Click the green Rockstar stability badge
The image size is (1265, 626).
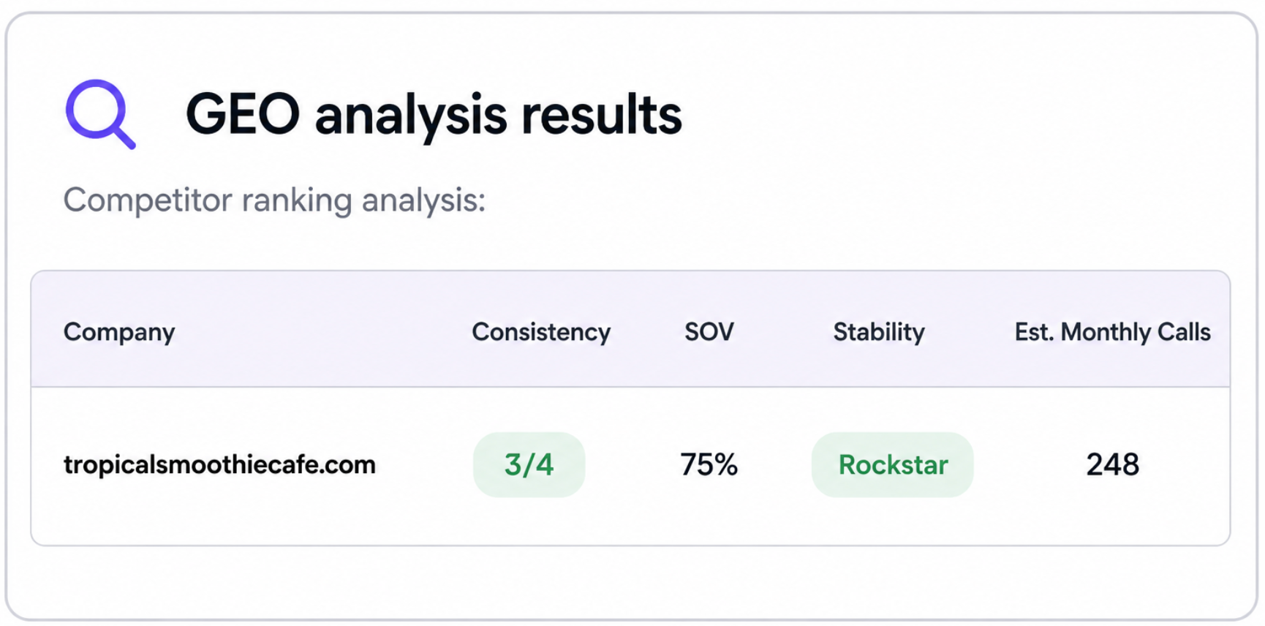coord(892,465)
